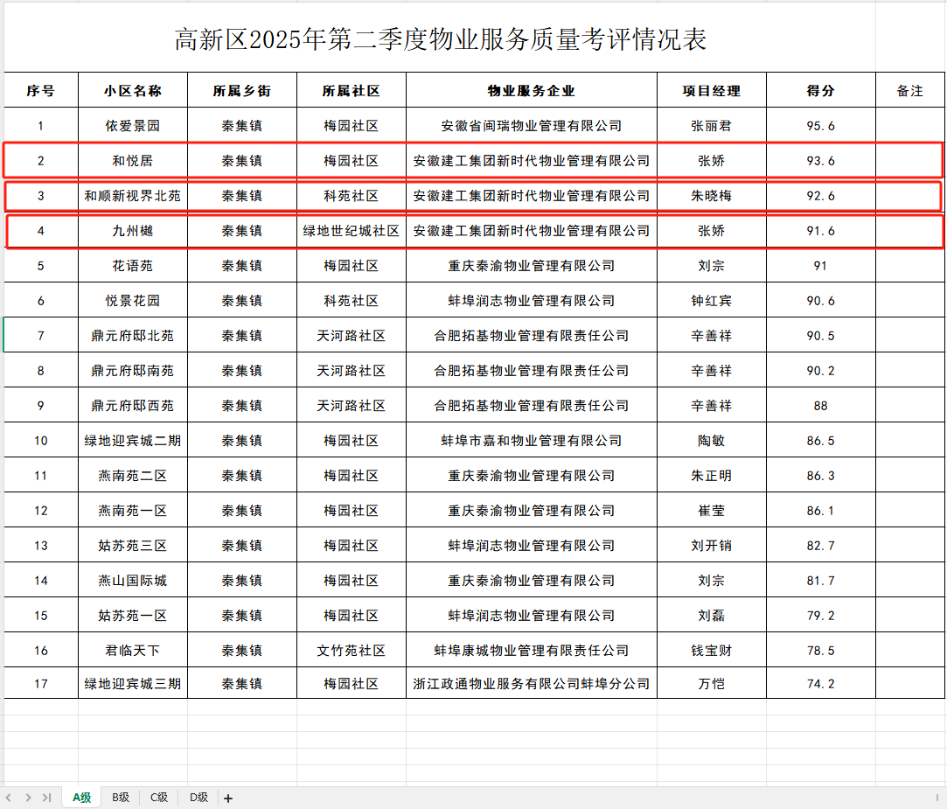Select the cell containing 君临天下

[133, 649]
